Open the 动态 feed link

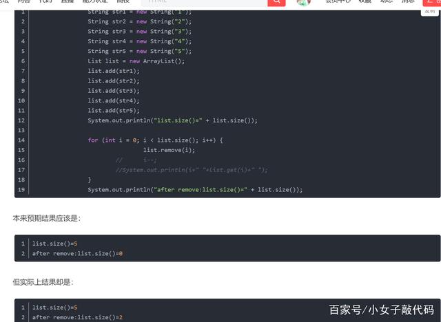pos(387,1)
